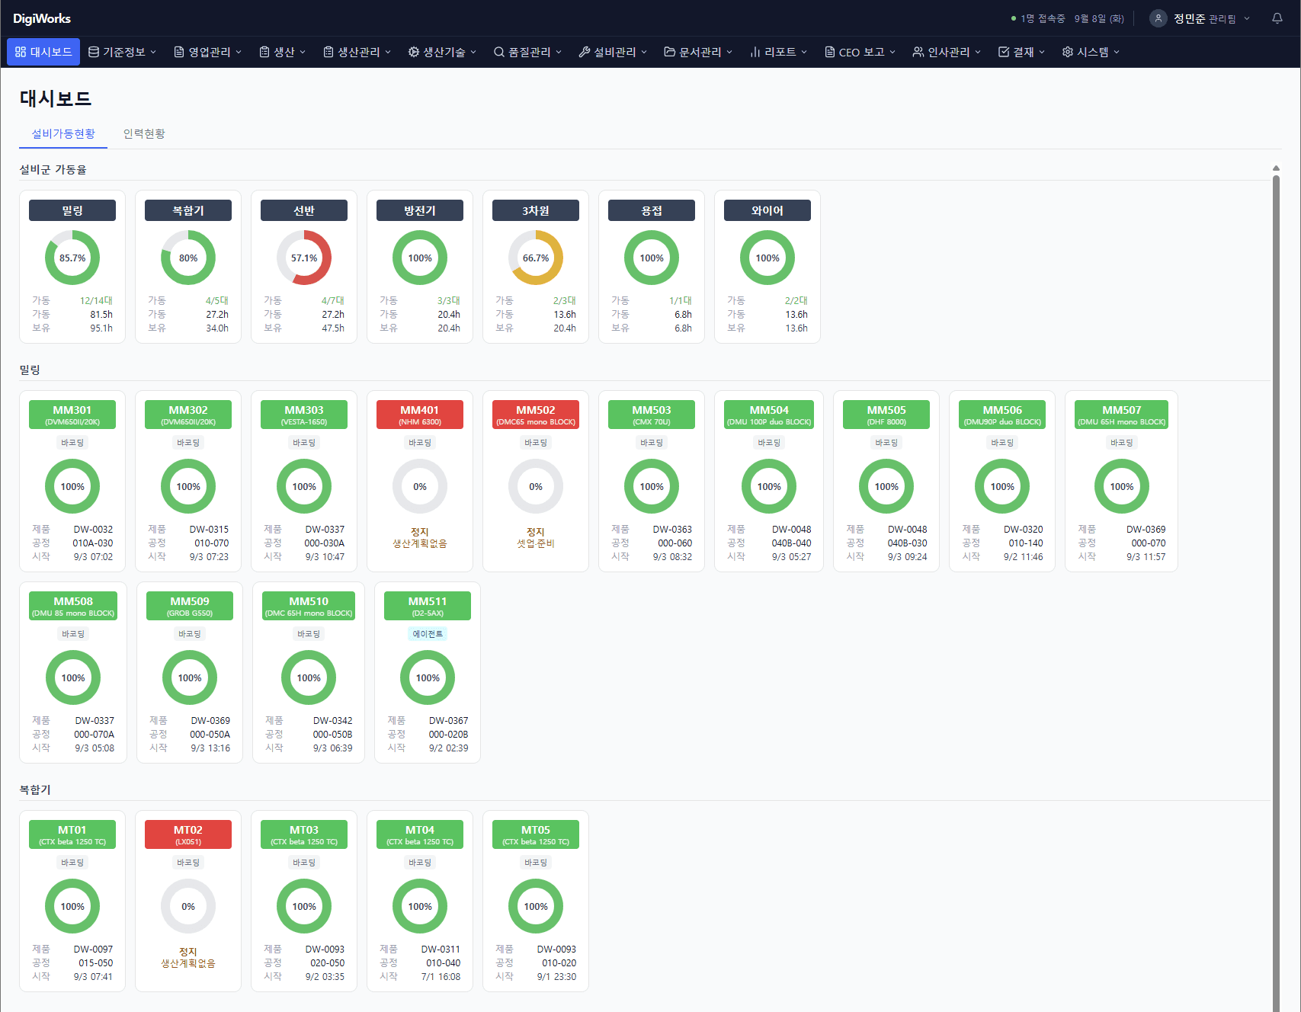Click the 기준정보 database icon

coord(94,52)
